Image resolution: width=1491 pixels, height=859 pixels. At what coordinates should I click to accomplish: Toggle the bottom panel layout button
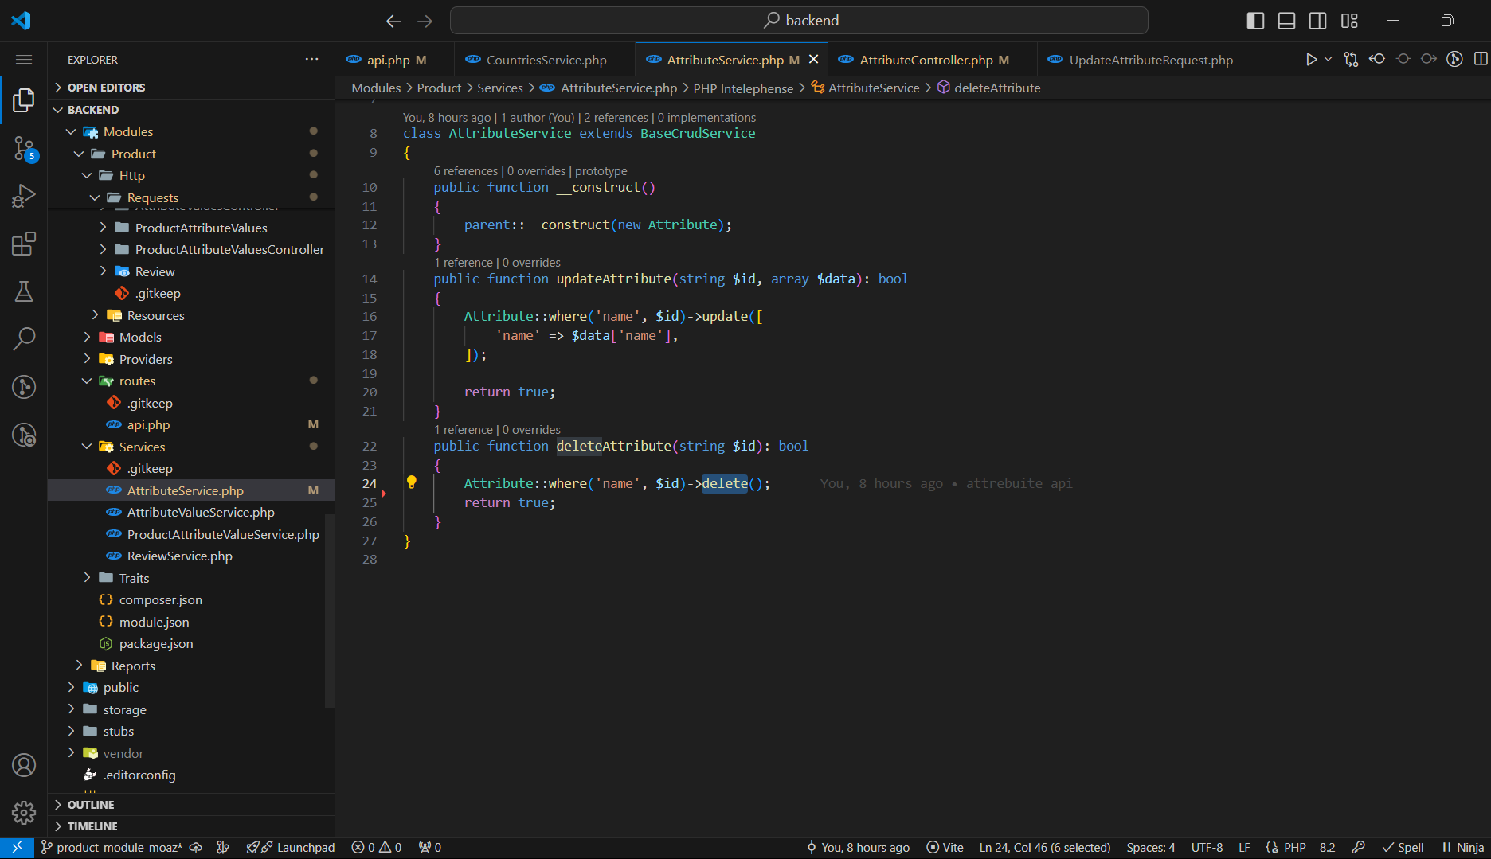tap(1286, 21)
